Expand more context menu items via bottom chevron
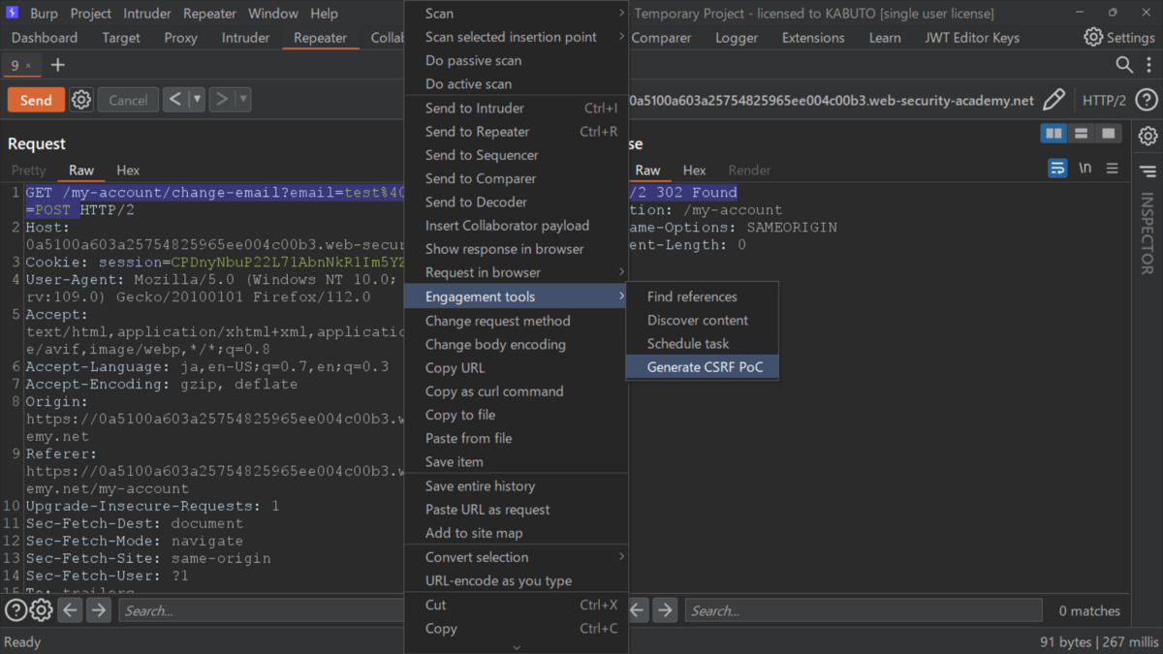Viewport: 1163px width, 654px height. coord(517,647)
